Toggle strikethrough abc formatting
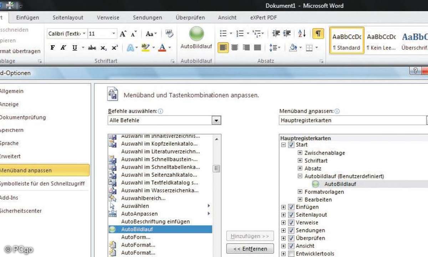 click(x=92, y=47)
